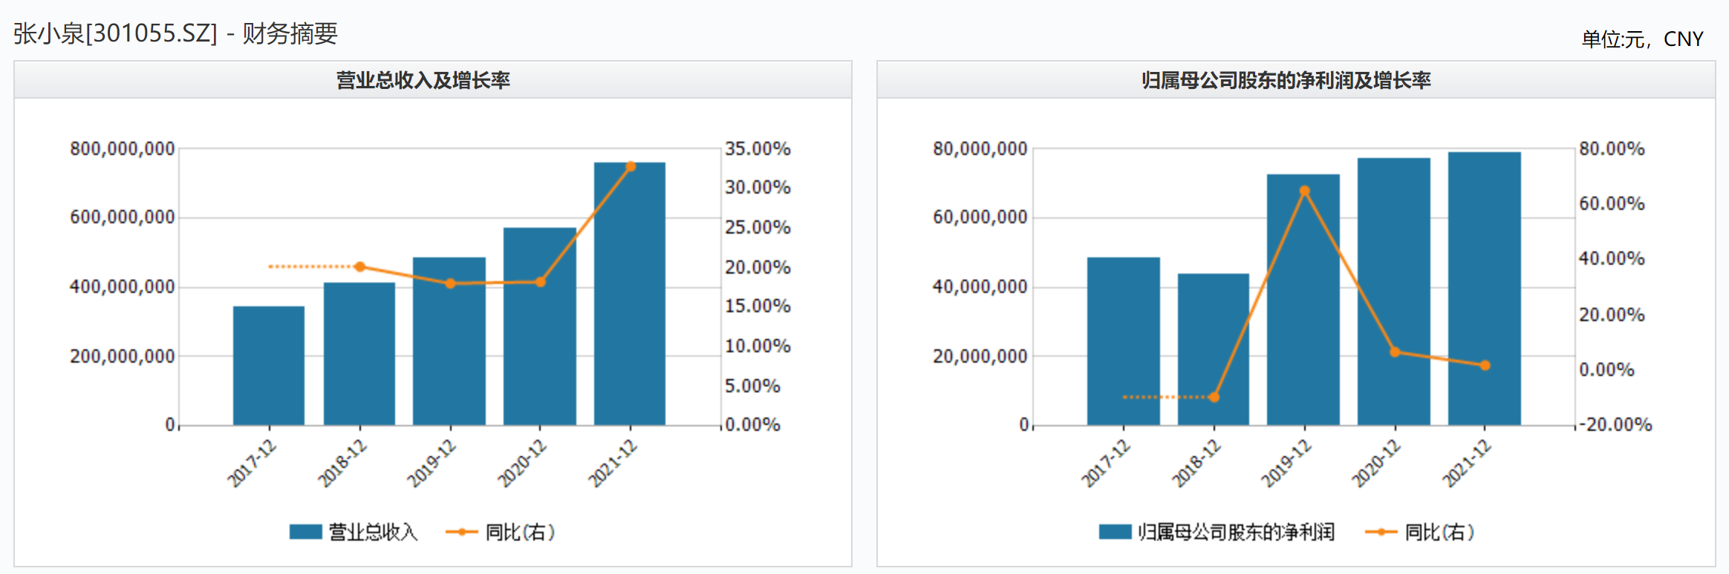Click the 40.00% right axis label
1729x574 pixels.
coord(1612,259)
